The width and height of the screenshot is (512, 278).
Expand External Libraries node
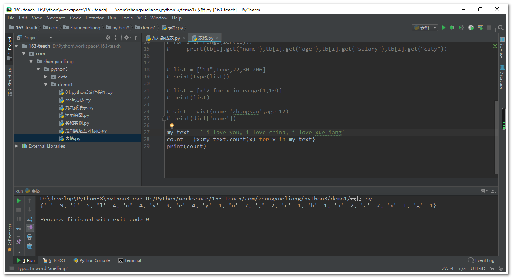point(16,146)
